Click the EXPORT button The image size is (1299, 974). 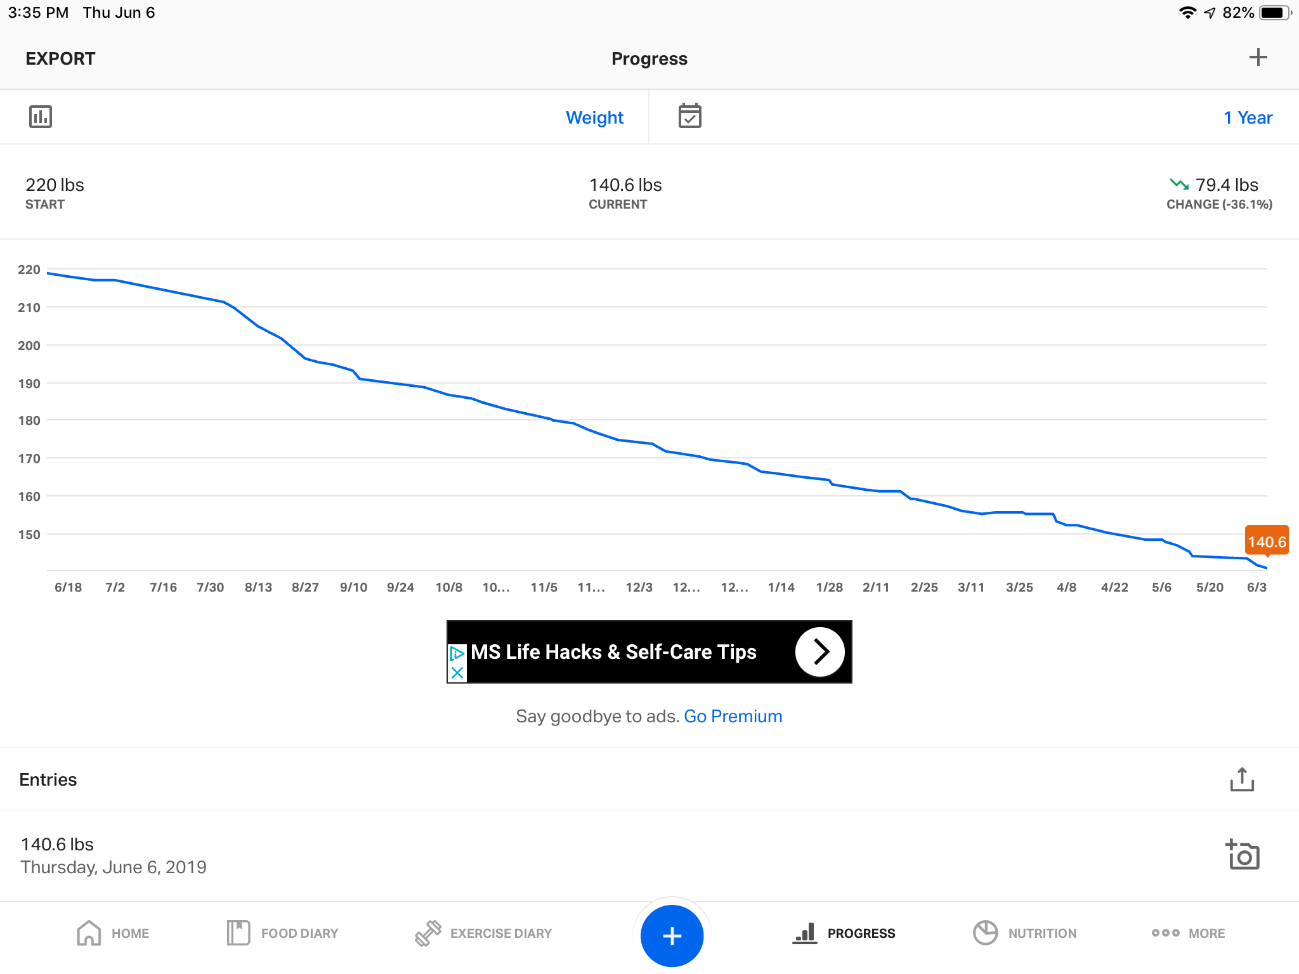60,58
